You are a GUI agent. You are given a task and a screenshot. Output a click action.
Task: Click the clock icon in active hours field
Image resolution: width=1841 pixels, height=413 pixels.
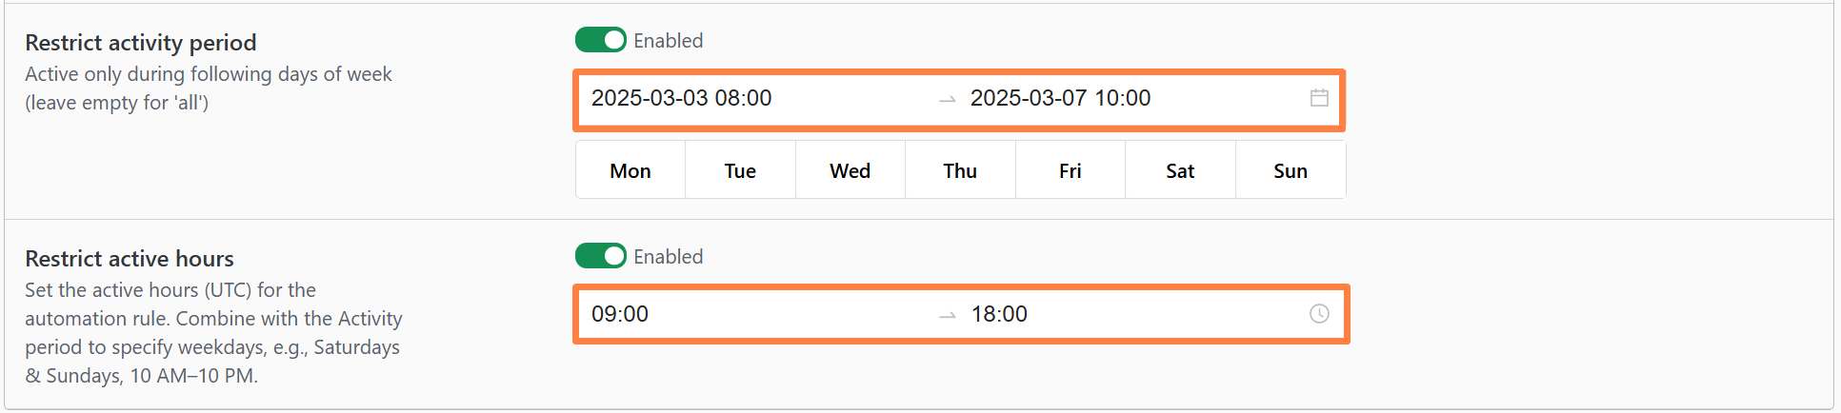(x=1319, y=314)
